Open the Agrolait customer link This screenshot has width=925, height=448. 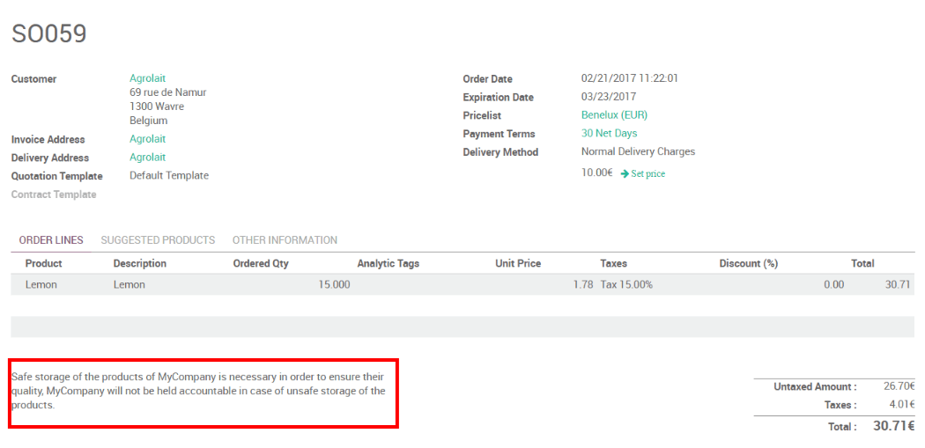tap(147, 78)
